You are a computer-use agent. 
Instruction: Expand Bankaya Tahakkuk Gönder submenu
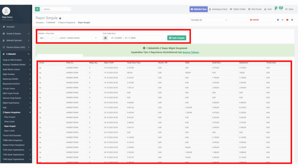[x=16, y=65]
